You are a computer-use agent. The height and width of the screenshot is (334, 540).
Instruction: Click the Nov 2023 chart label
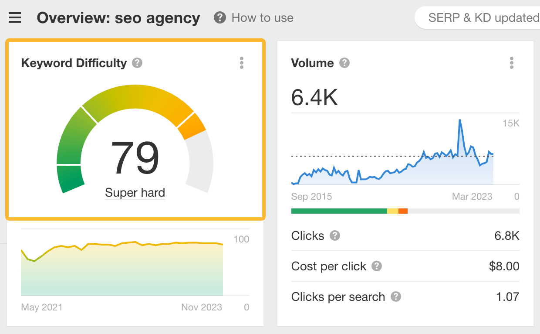pyautogui.click(x=202, y=307)
